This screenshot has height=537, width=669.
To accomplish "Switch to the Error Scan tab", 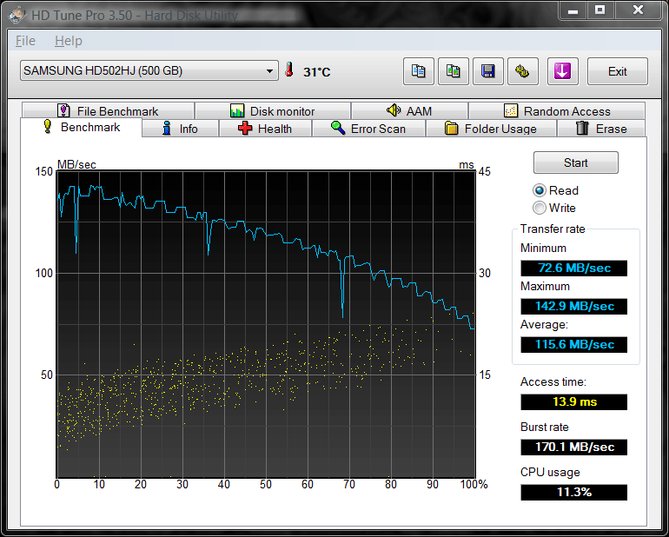I will (x=368, y=129).
